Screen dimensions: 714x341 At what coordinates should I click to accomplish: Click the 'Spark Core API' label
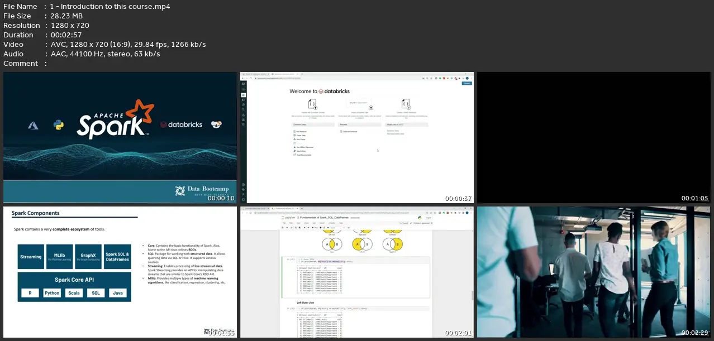click(74, 280)
